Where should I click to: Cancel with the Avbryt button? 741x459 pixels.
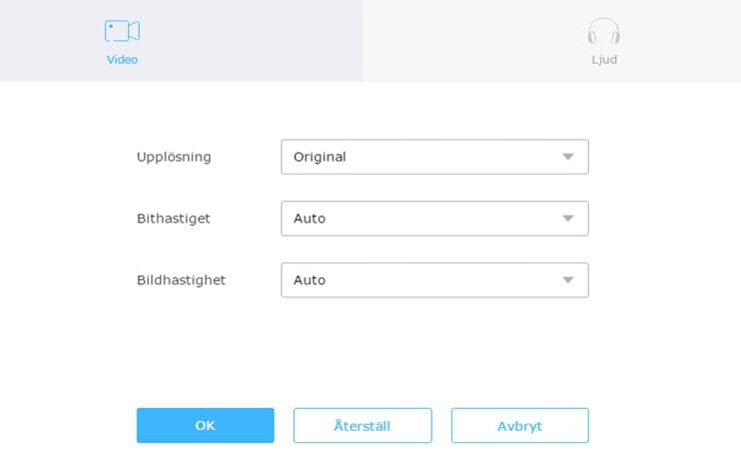[x=519, y=425]
